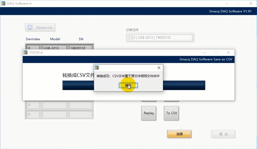This screenshot has height=149, width=257.
Task: Decrement the device selection stepper down arrow
Action: coord(129,39)
